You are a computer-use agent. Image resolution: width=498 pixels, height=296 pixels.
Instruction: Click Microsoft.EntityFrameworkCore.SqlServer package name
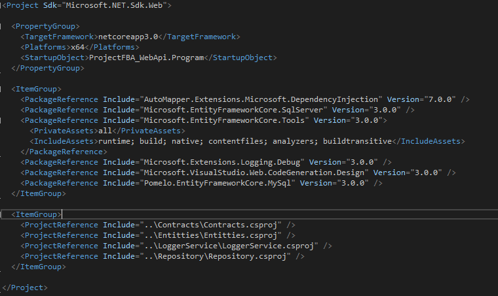point(233,110)
